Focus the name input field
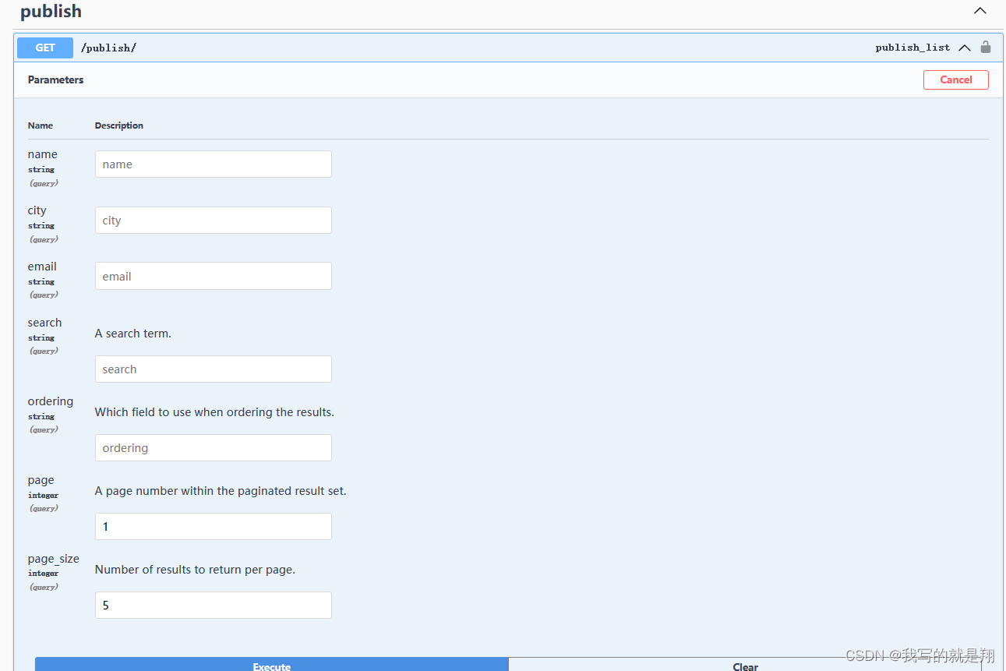Screen dimensions: 1006x671 pyautogui.click(x=214, y=164)
